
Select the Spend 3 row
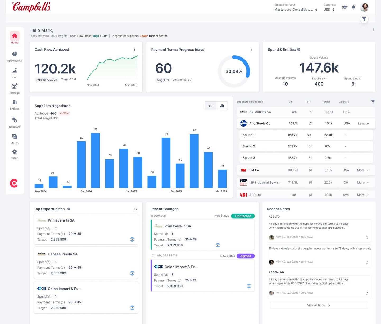[306, 158]
